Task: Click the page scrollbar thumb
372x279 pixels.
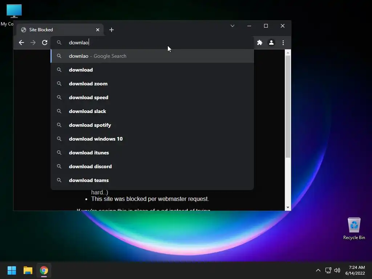Action: click(x=288, y=107)
